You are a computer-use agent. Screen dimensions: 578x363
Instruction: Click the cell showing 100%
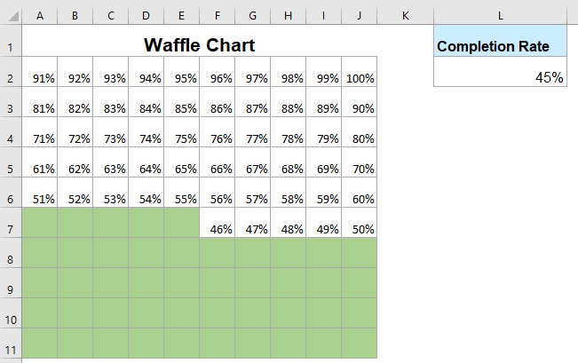[x=360, y=78]
